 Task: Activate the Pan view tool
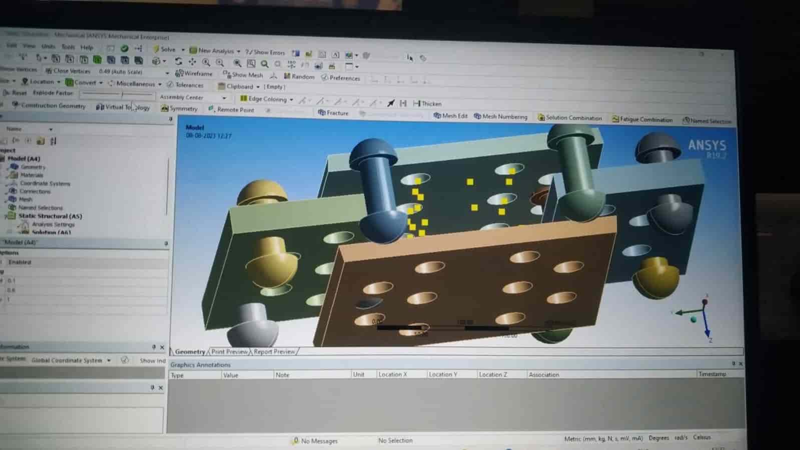tap(192, 61)
